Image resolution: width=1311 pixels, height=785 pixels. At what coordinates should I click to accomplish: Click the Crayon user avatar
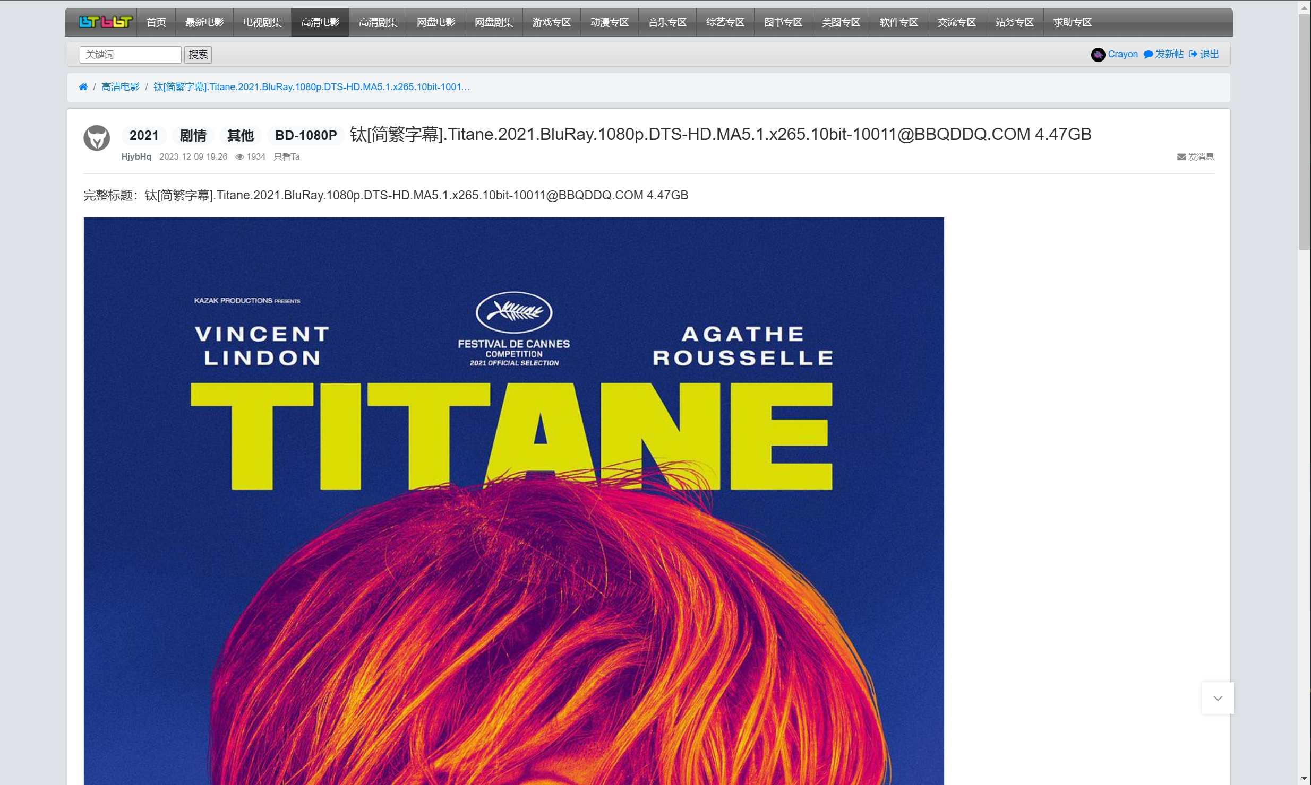(x=1098, y=55)
